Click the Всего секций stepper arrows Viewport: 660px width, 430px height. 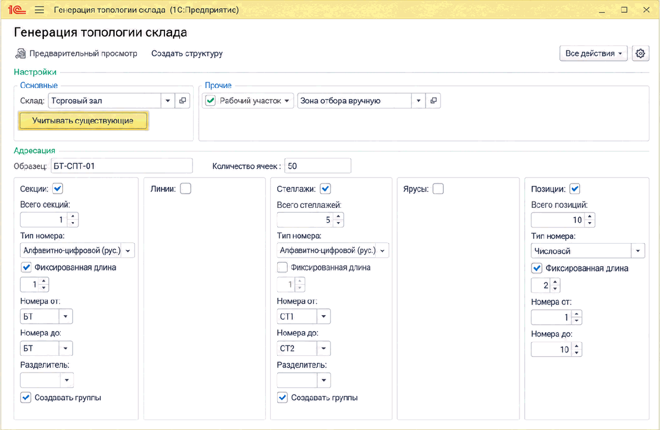tap(74, 220)
